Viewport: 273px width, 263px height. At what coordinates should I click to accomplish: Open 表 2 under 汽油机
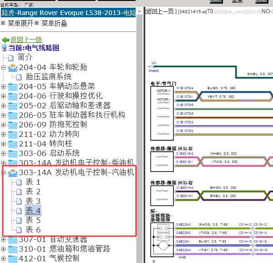(33, 192)
